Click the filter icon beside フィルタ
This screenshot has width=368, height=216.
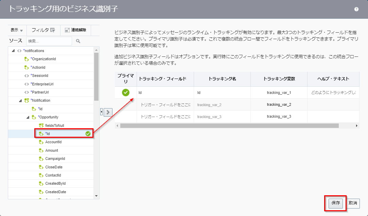tap(53, 30)
